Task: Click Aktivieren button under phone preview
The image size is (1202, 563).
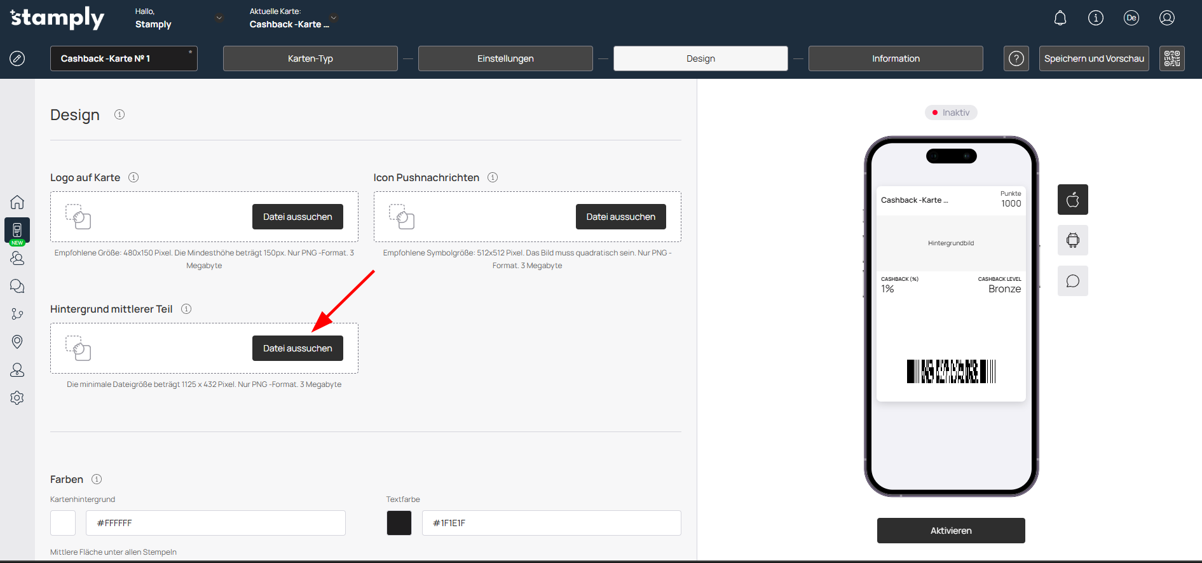Action: click(x=950, y=531)
